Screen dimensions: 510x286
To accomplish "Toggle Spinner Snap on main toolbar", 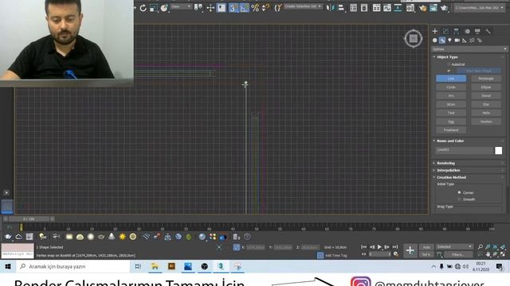I will tap(265, 8).
